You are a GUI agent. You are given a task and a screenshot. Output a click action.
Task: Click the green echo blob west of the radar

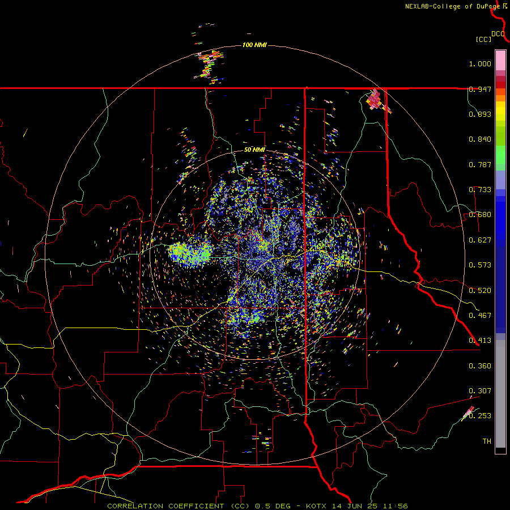192,254
